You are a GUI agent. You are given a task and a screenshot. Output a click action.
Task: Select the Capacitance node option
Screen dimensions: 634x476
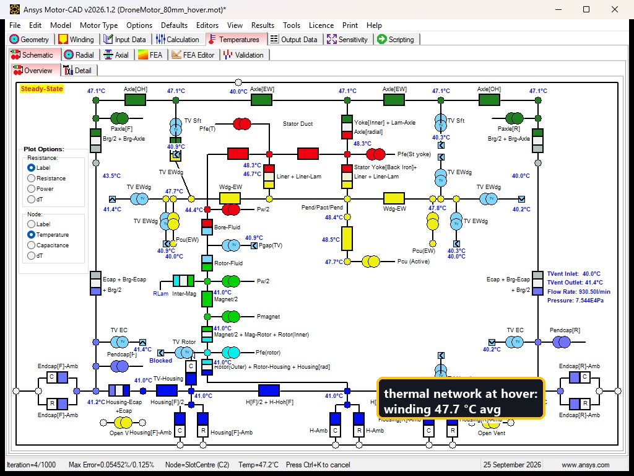tap(31, 245)
